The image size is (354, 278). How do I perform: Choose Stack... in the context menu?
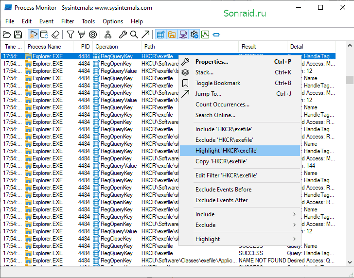click(x=240, y=72)
